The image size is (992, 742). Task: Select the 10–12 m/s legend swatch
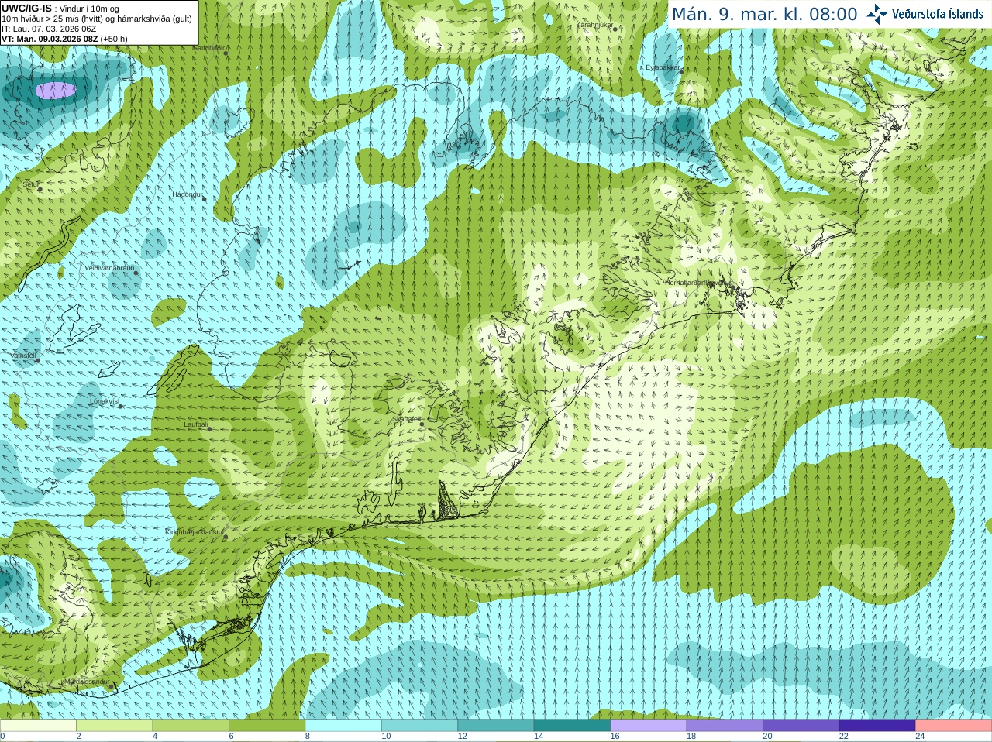419,726
